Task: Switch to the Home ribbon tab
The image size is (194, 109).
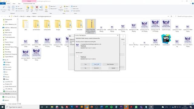Action: [x=8, y=4]
